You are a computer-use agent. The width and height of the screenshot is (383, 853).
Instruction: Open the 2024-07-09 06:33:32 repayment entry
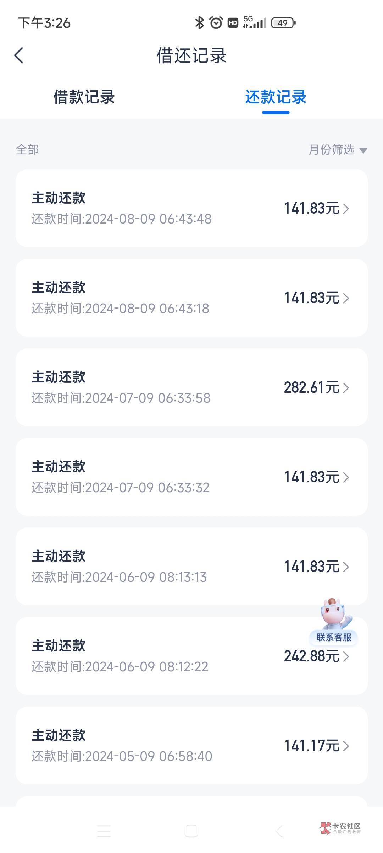coord(191,477)
